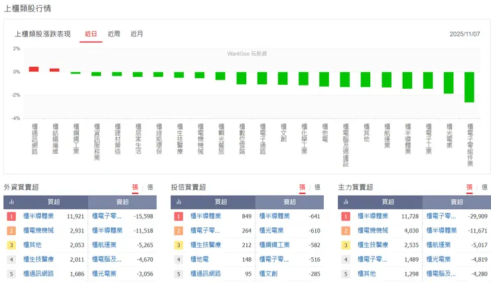Select 張 unit for 投信買賣超
Screen dimensions: 491x283
tap(302, 187)
